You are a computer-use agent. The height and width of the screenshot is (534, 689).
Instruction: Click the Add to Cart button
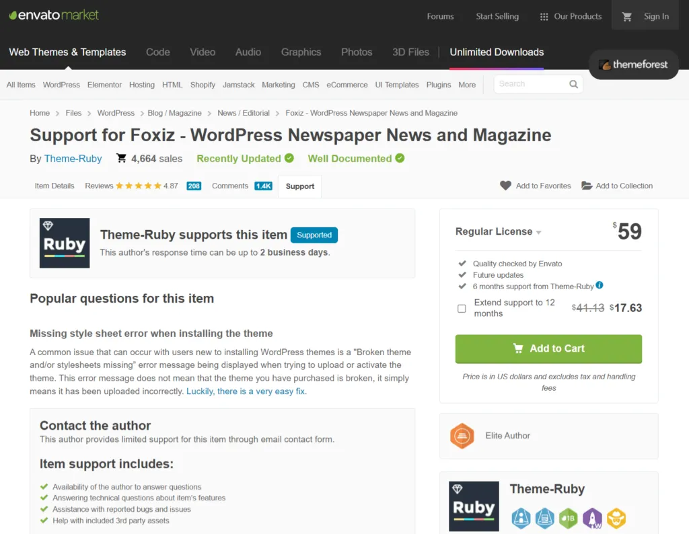pos(548,348)
